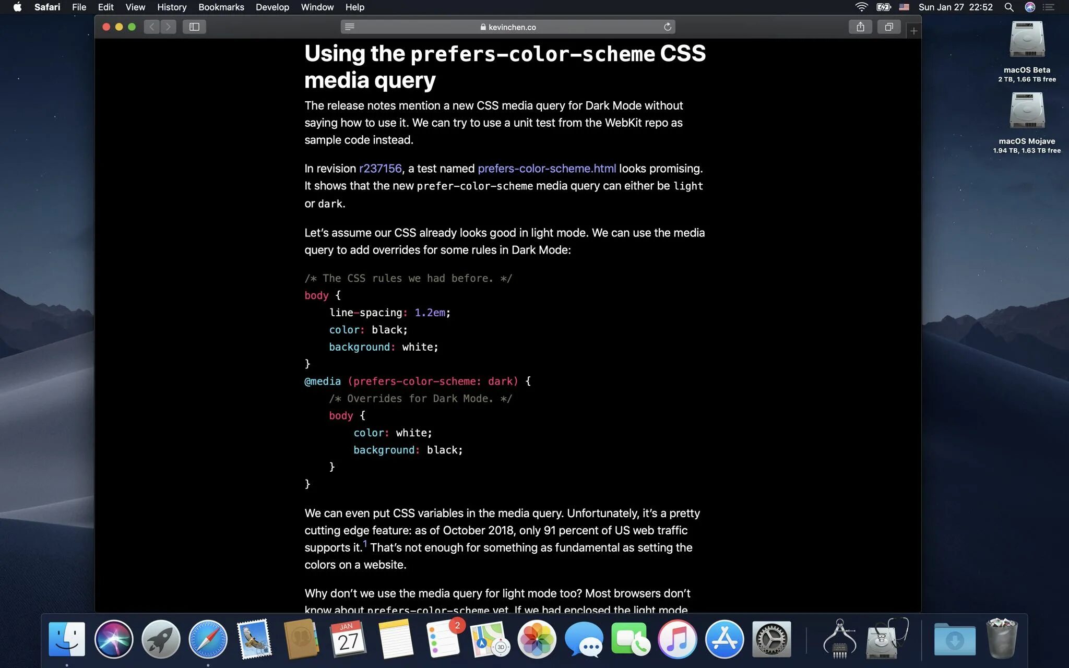Open the Downloads folder in Dock

[955, 639]
